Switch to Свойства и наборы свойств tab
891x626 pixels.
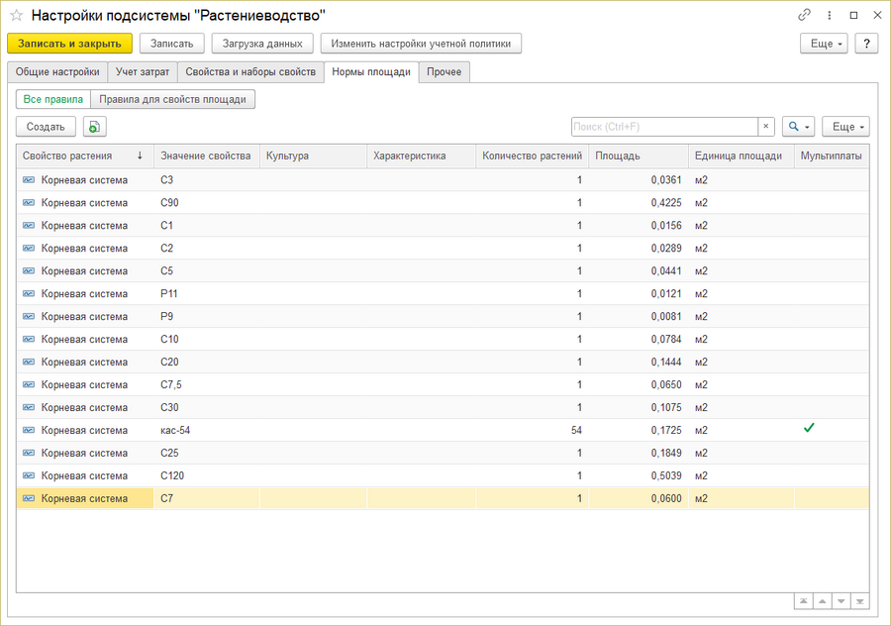coord(250,71)
